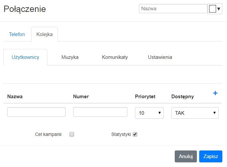This screenshot has width=227, height=167.
Task: Click the Priorytet column header
Action: point(145,97)
